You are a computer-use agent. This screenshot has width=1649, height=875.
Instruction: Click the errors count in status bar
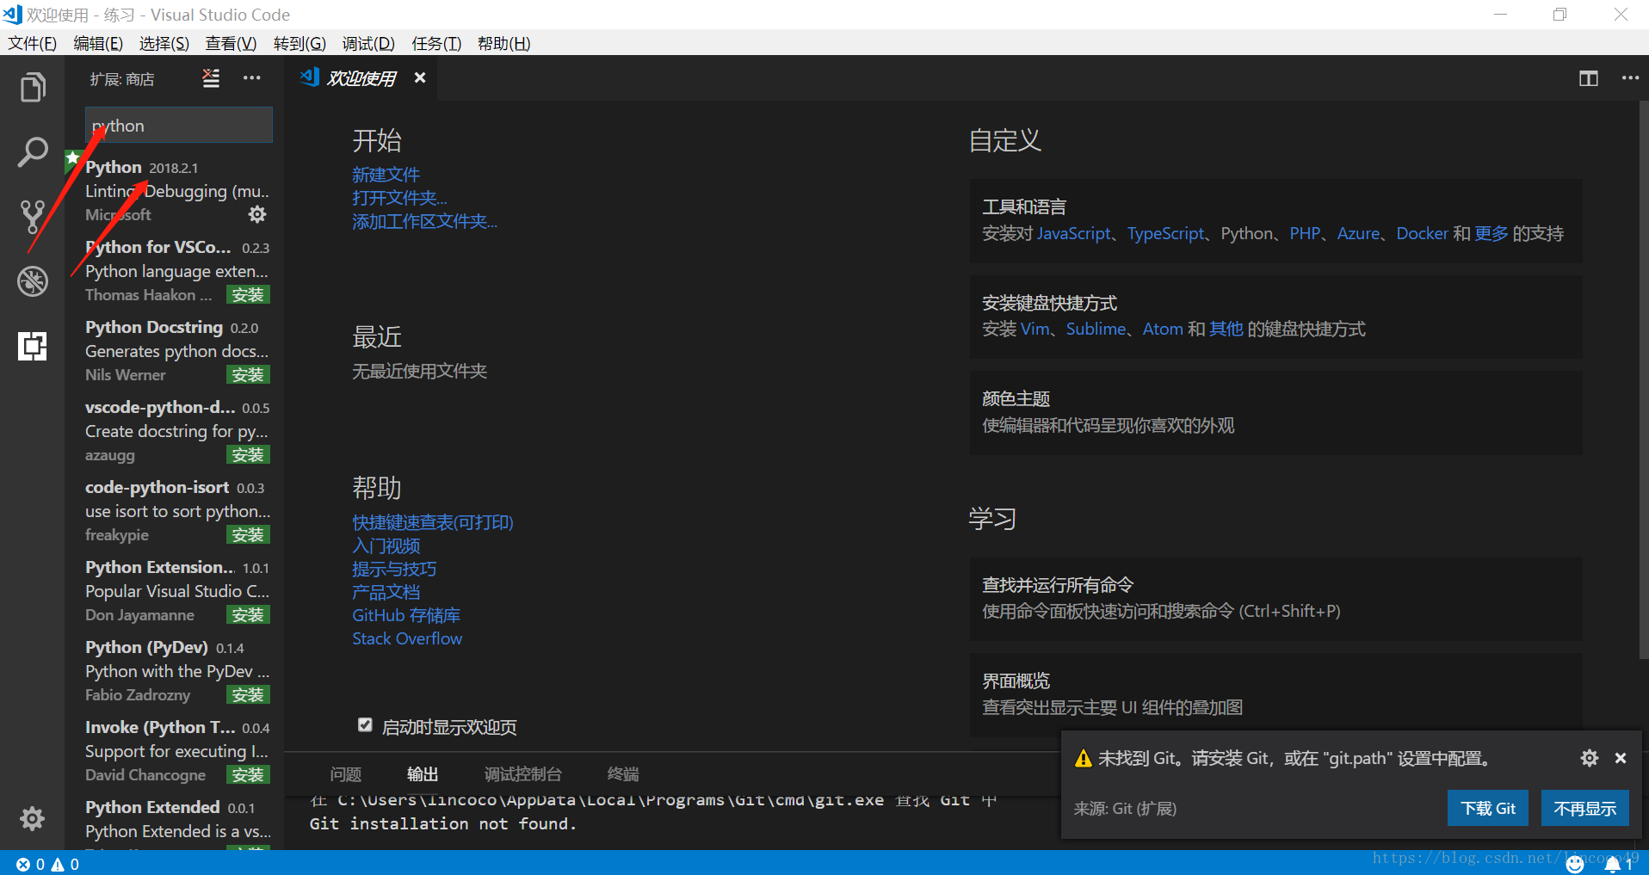(x=30, y=864)
